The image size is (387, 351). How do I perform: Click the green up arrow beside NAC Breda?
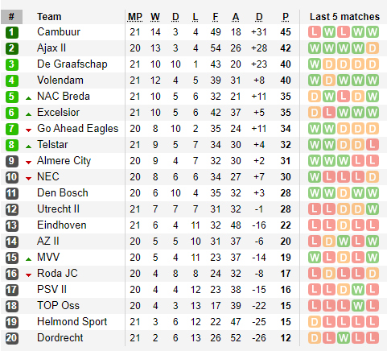click(28, 98)
